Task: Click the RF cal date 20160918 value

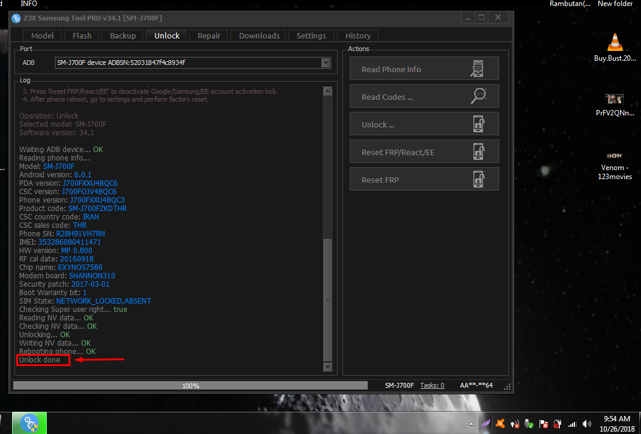Action: 77,259
